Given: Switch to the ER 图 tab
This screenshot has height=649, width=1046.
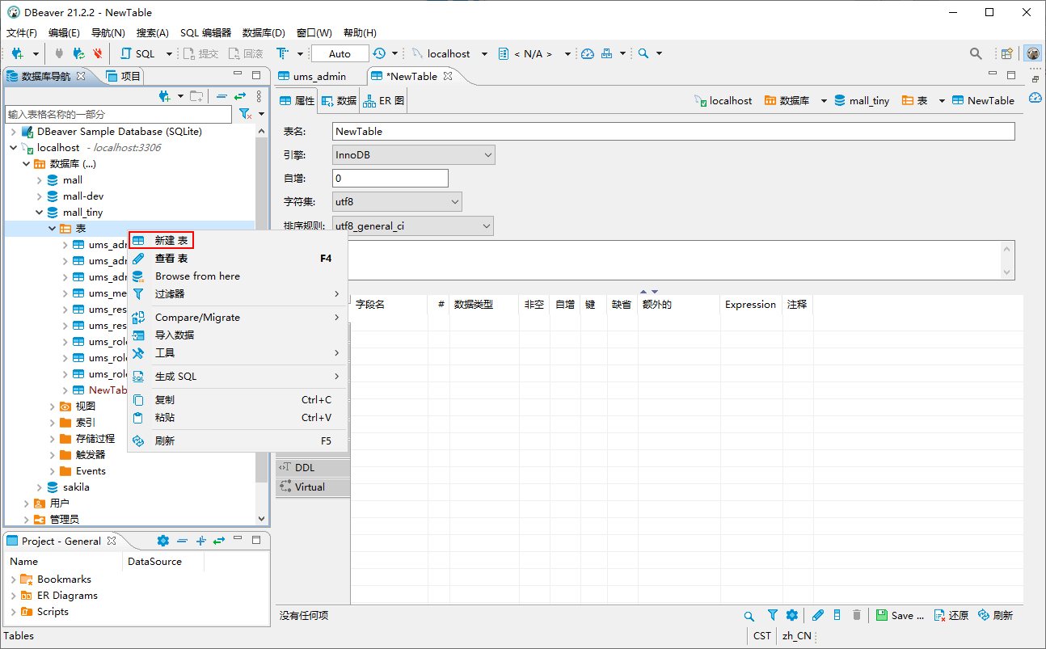Looking at the screenshot, I should point(385,101).
